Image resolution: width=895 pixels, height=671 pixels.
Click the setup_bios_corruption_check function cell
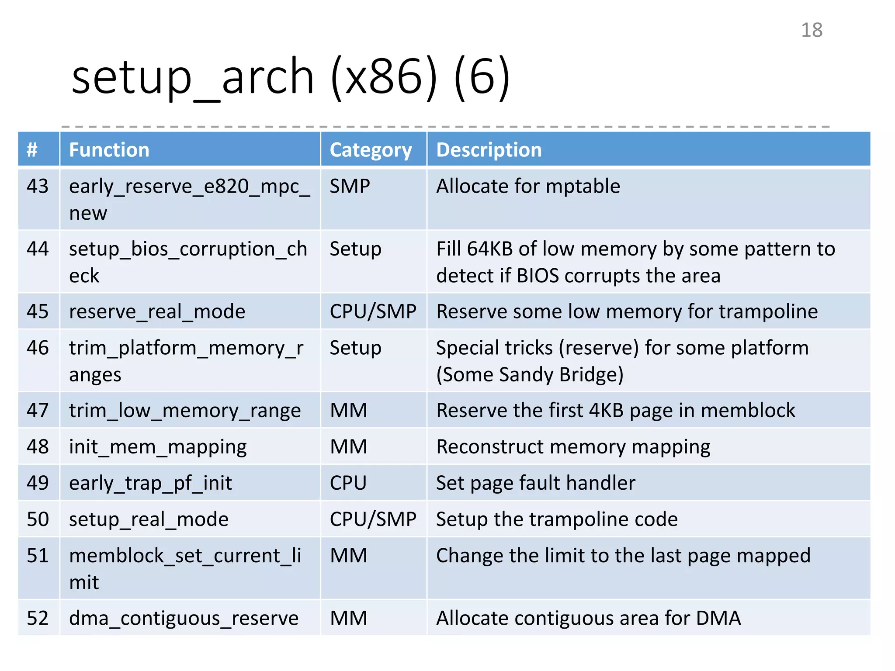(188, 262)
